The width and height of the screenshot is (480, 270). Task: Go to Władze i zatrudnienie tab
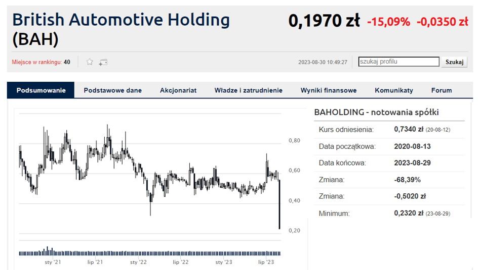coord(248,90)
